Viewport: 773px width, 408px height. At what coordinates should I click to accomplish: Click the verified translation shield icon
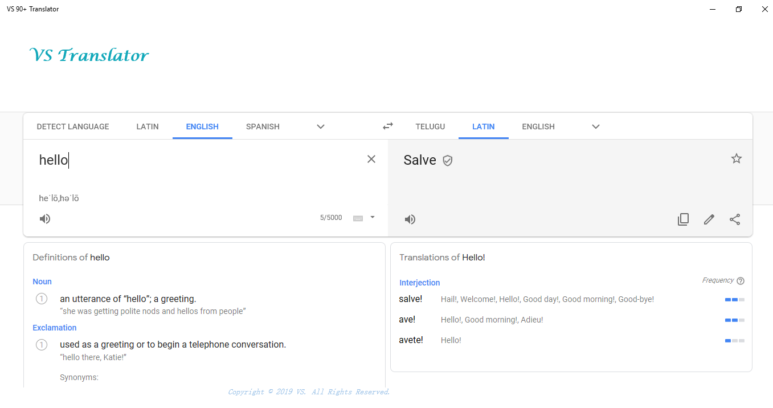pyautogui.click(x=448, y=161)
